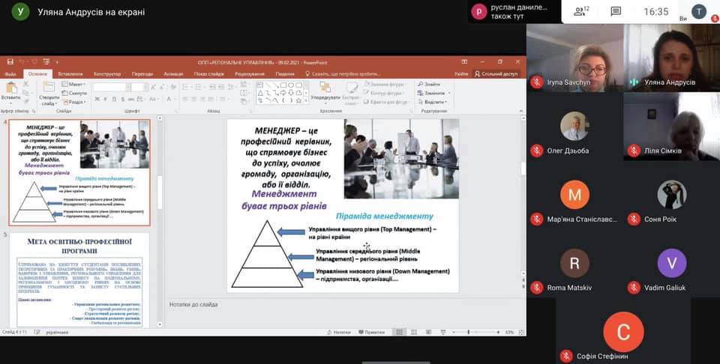720x364 pixels.
Task: Open the participants list icon
Action: [580, 11]
